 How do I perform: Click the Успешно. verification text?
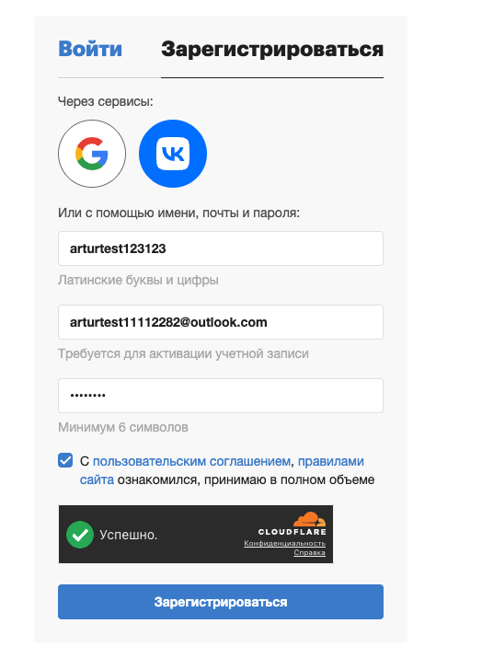tap(129, 535)
